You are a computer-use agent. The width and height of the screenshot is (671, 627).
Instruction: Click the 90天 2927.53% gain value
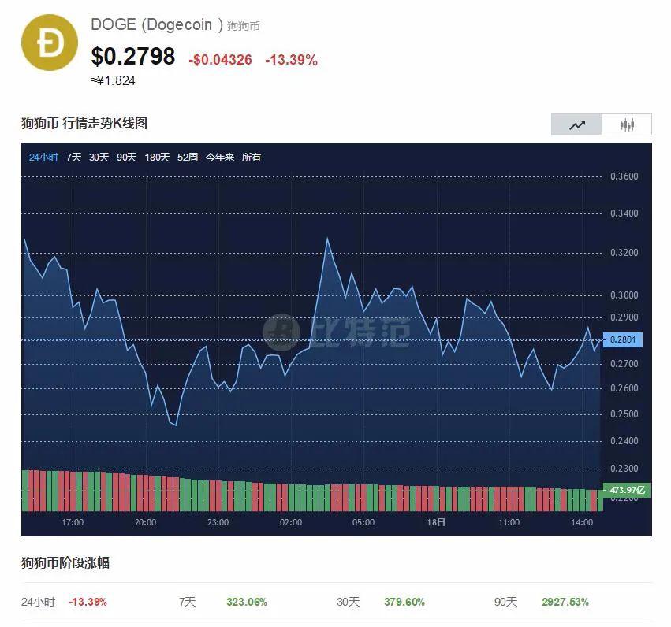[x=565, y=602]
